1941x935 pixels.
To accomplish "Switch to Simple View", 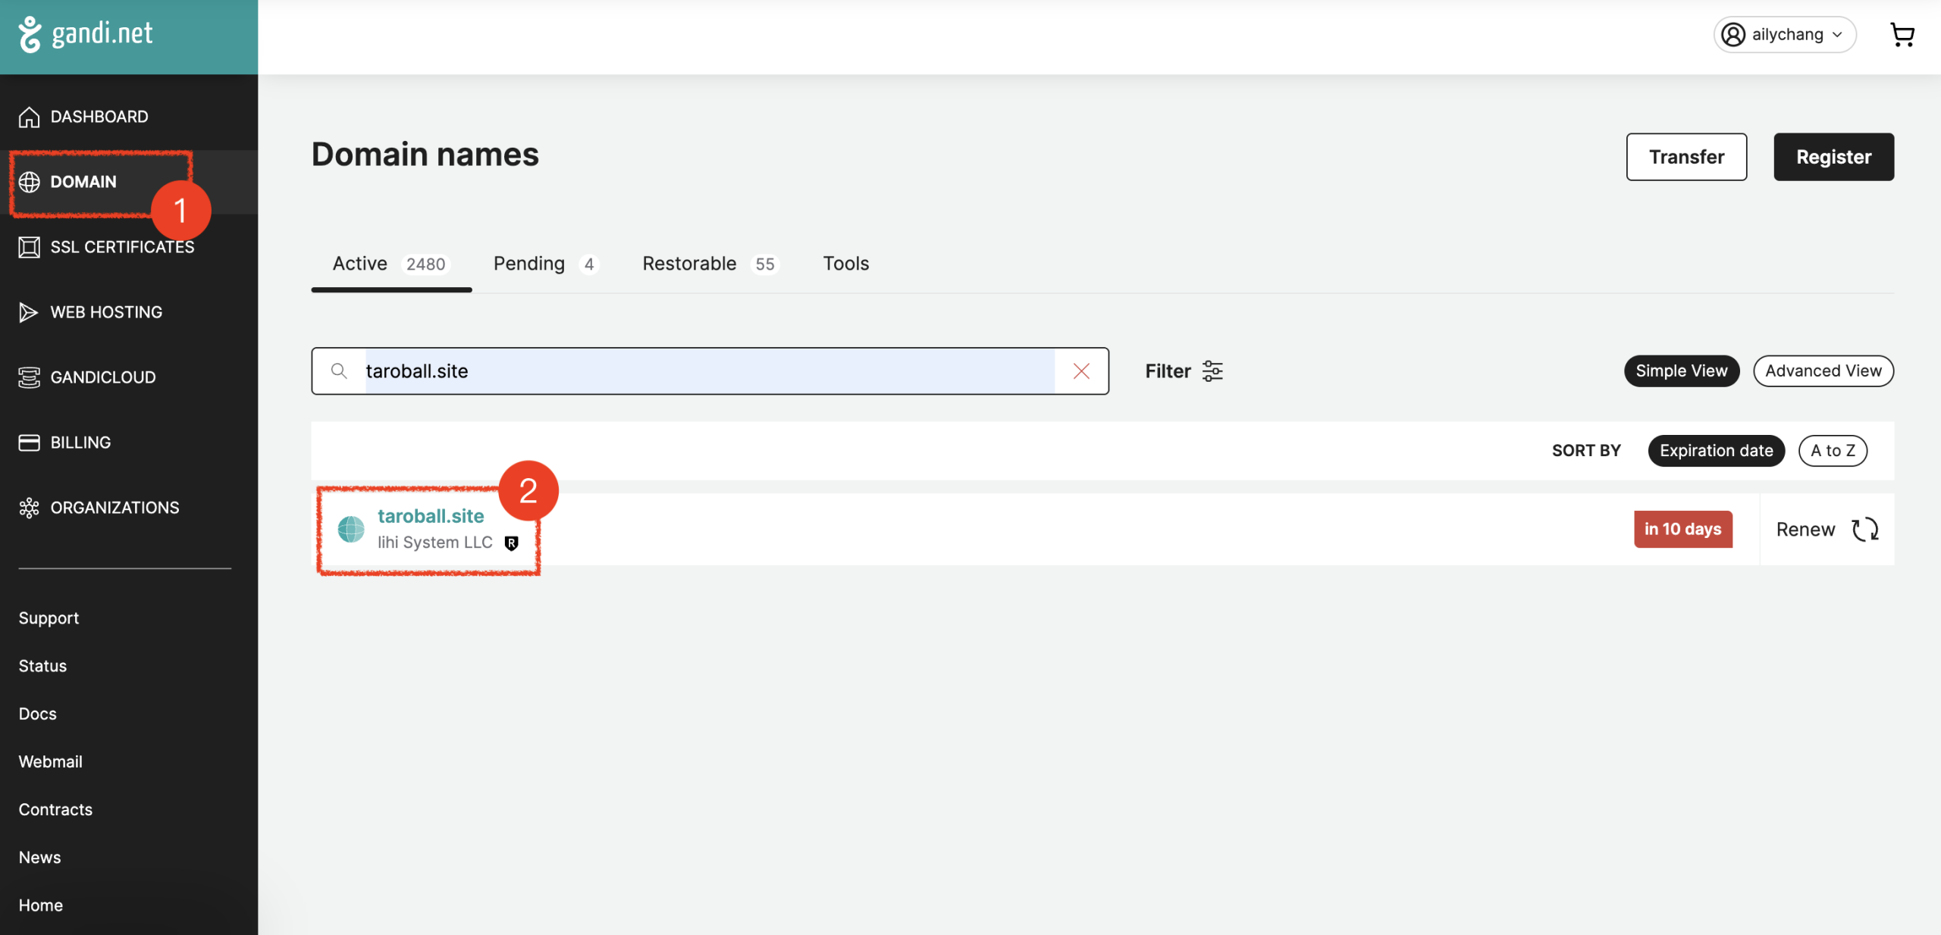I will [x=1681, y=371].
